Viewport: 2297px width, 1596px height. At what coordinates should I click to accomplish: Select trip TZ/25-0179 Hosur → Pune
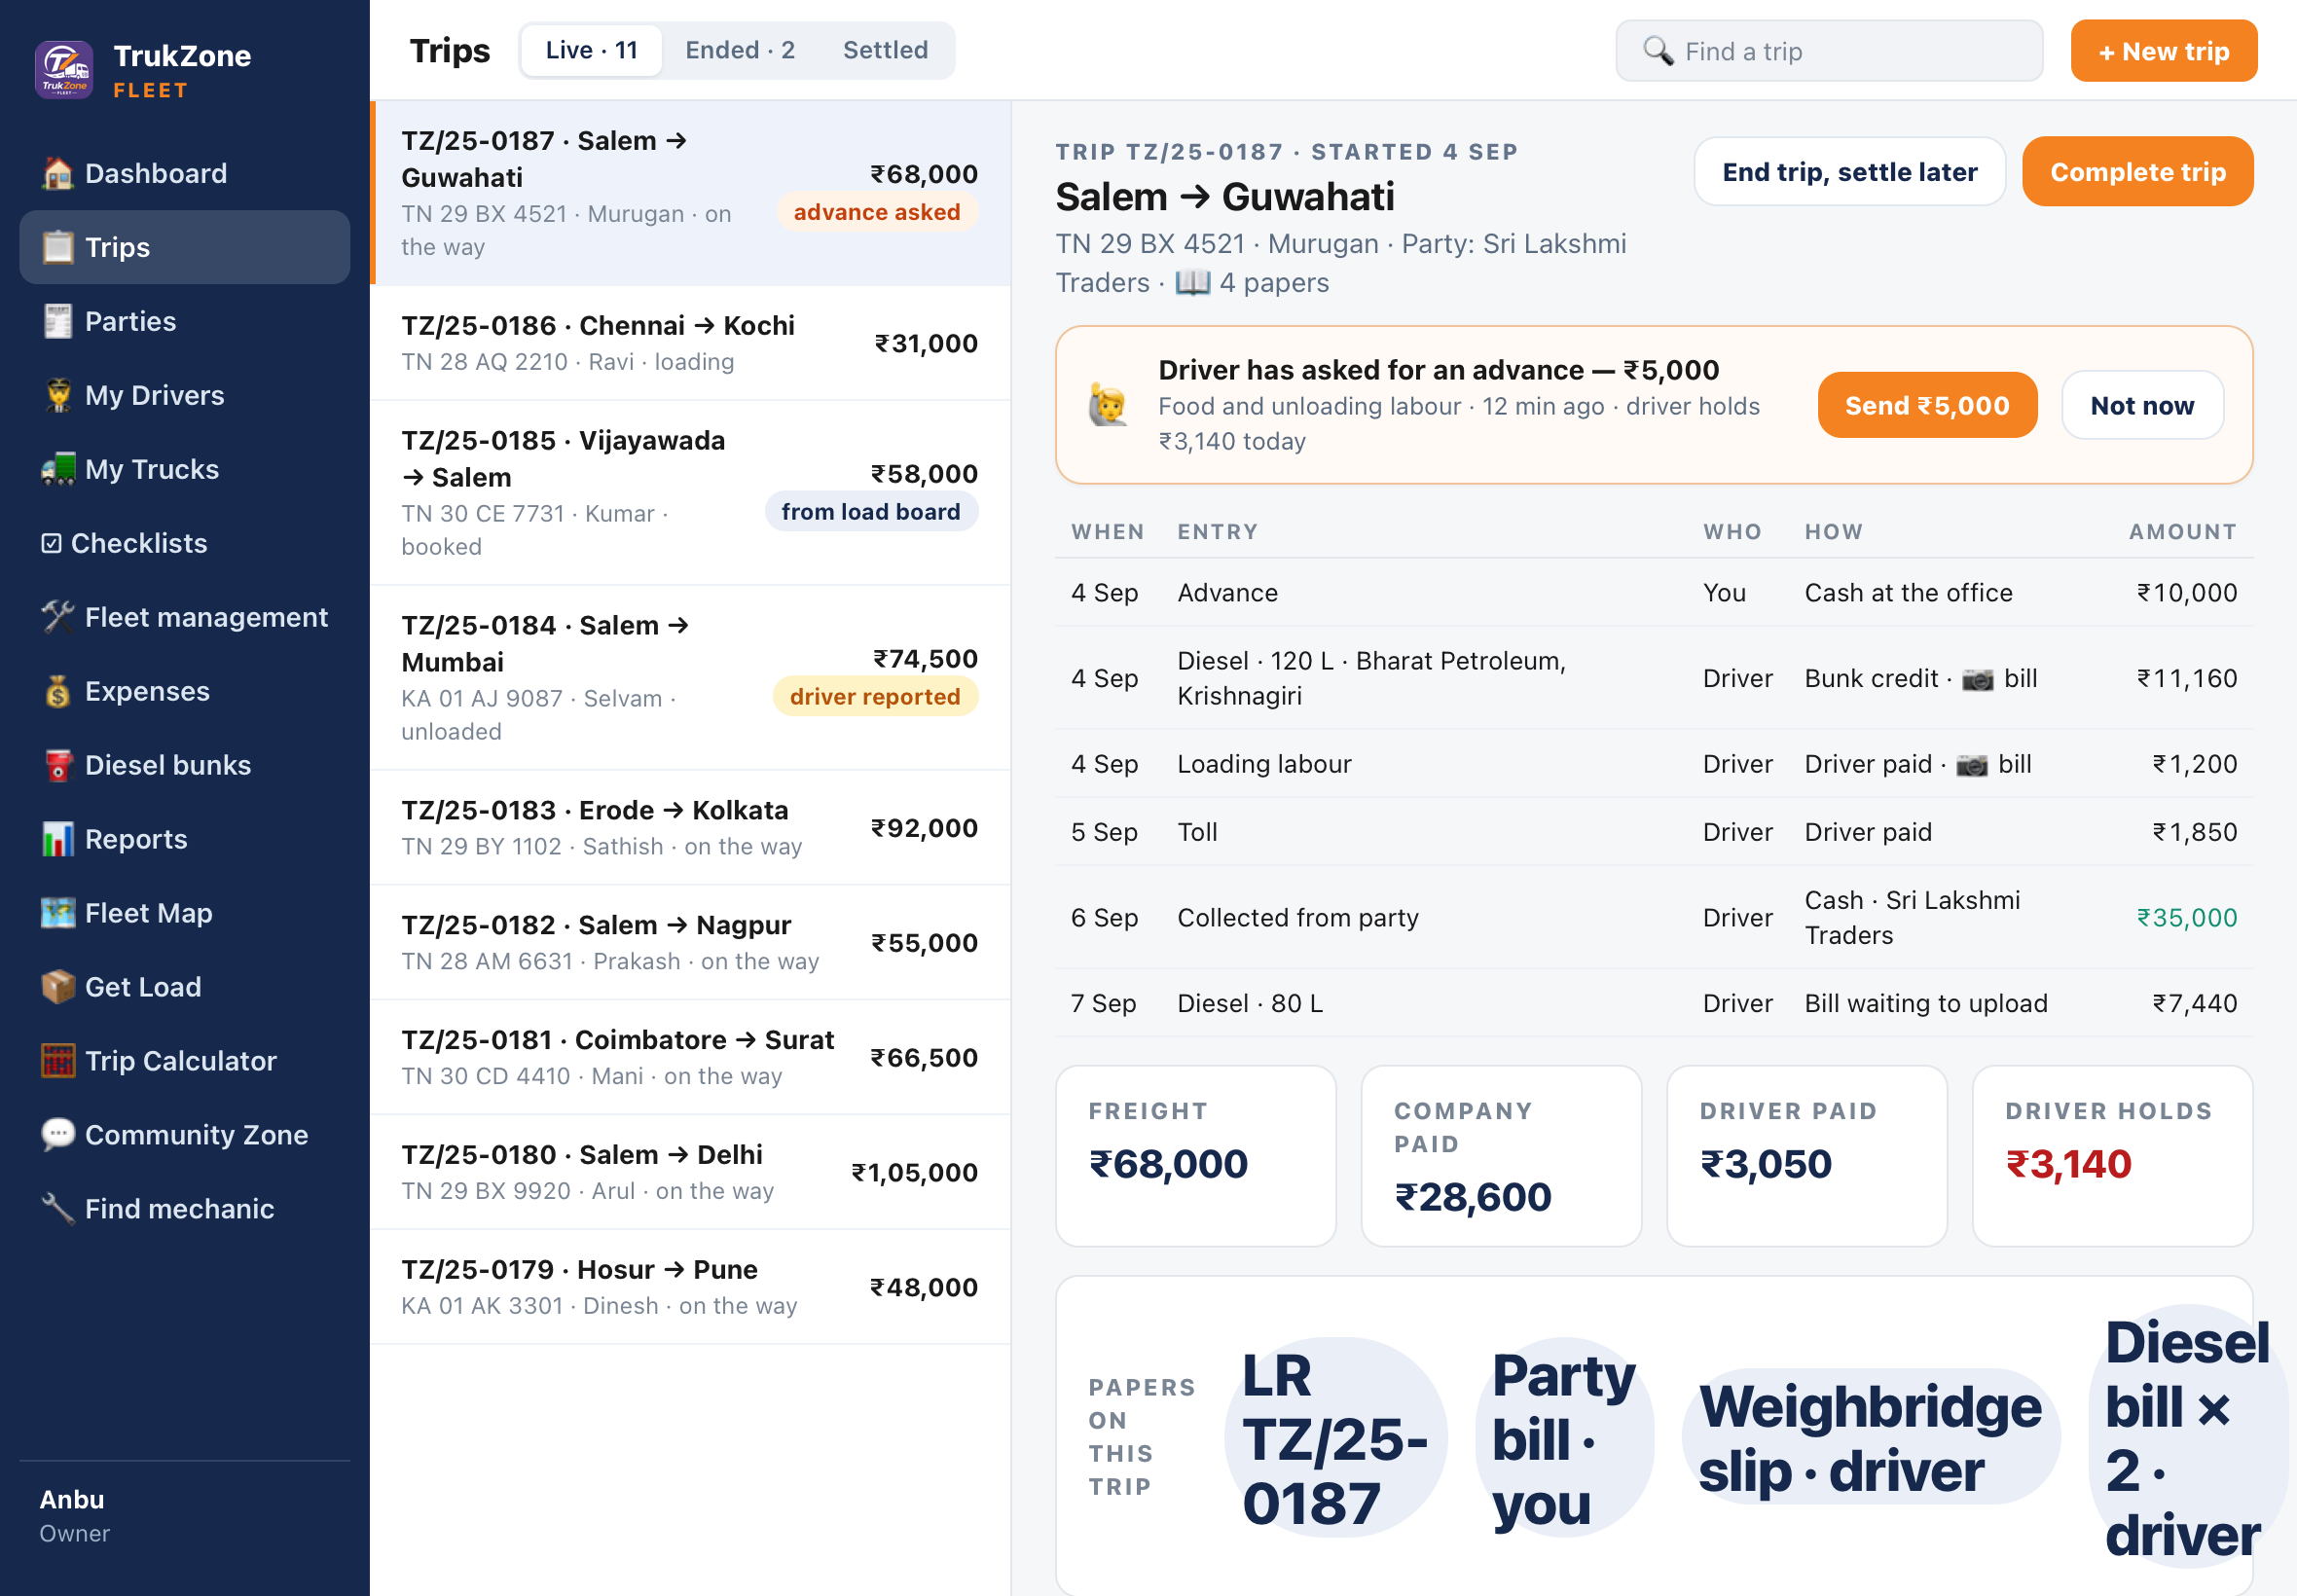click(690, 1288)
